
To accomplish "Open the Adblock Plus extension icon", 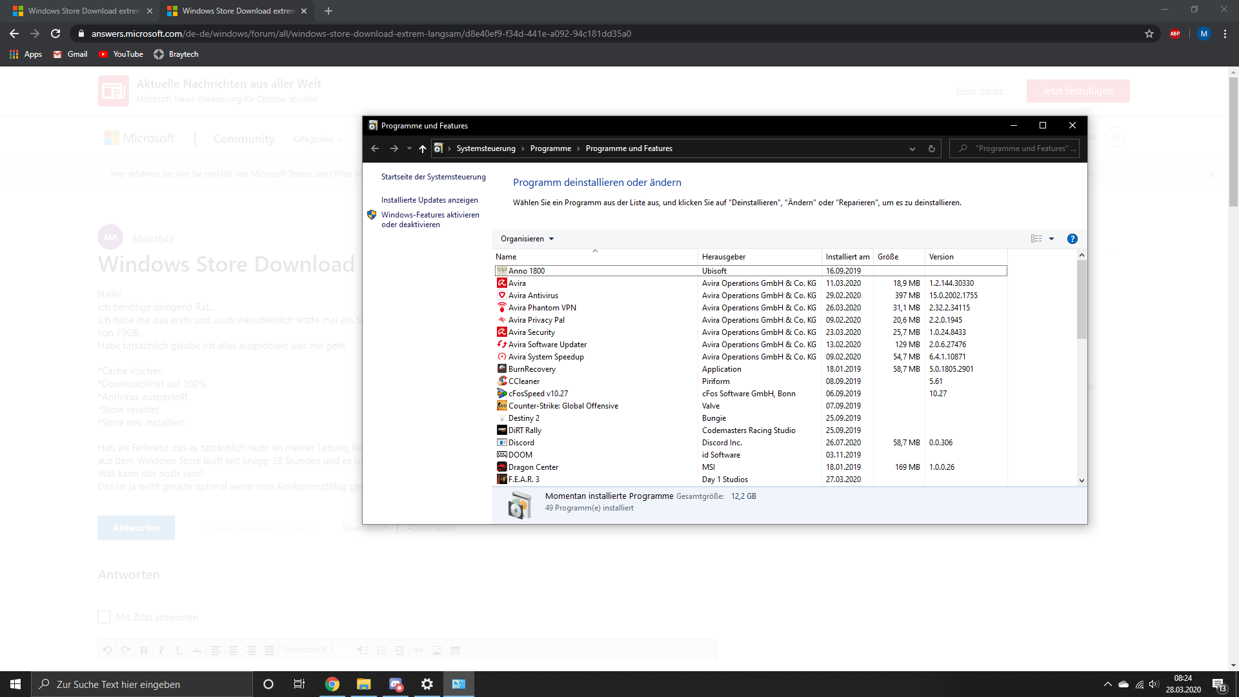I will click(x=1175, y=34).
